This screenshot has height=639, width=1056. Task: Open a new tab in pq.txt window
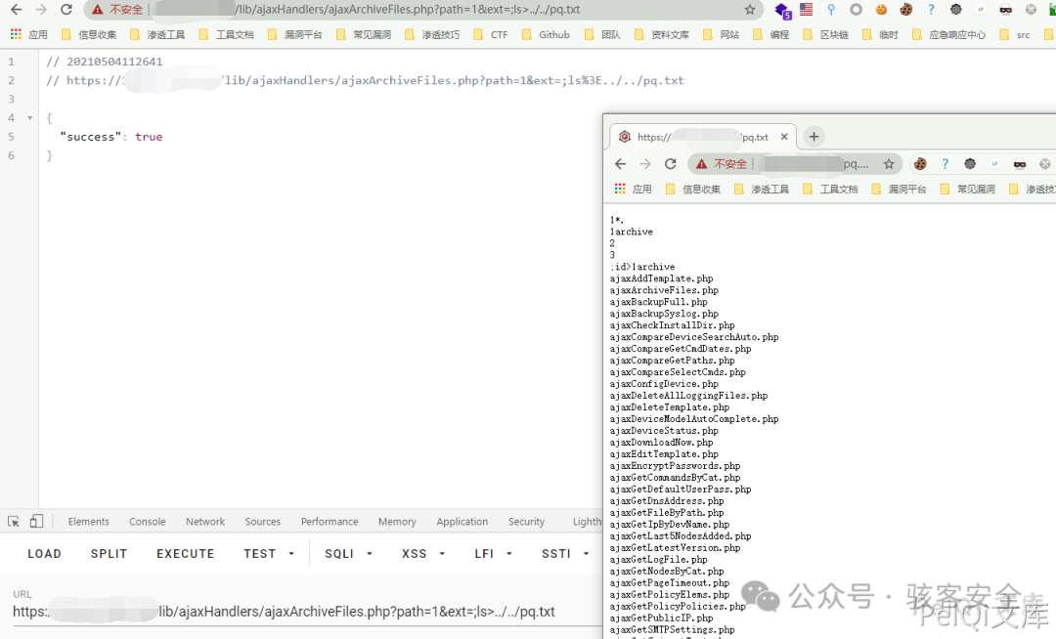(x=814, y=137)
